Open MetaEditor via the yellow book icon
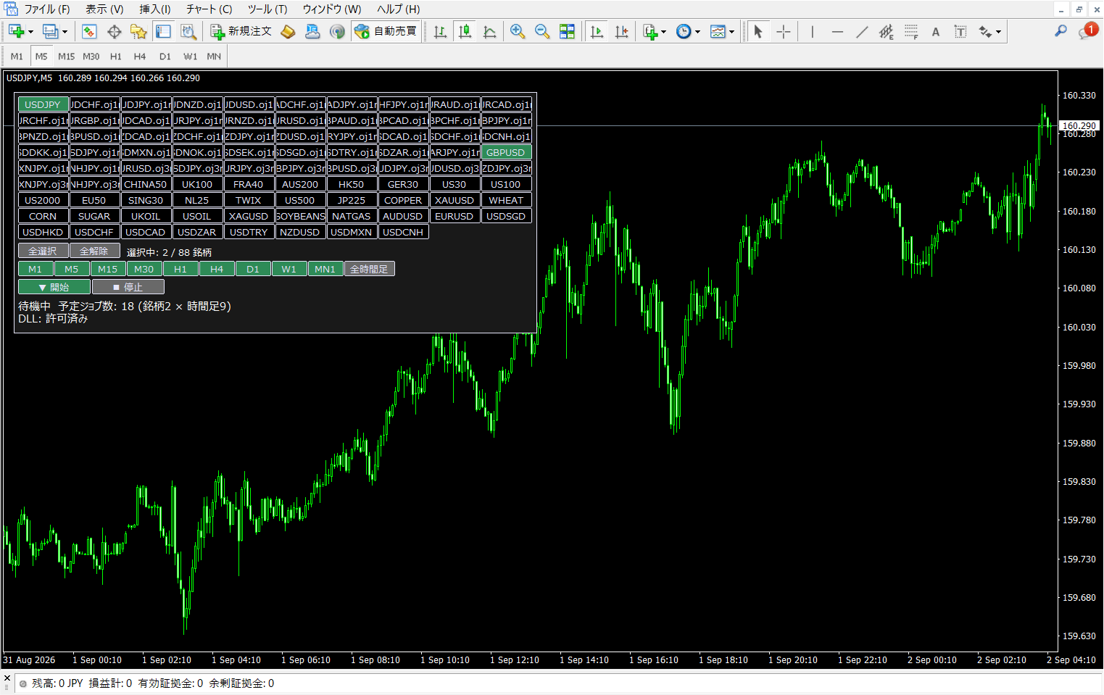1104x695 pixels. coord(289,31)
